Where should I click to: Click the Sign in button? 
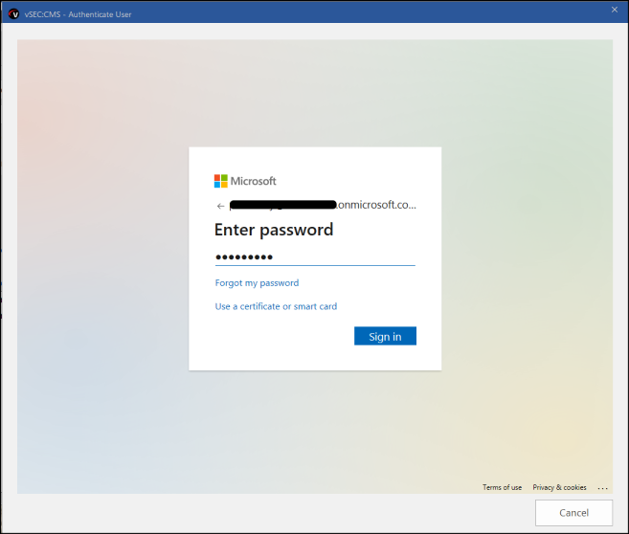click(385, 336)
